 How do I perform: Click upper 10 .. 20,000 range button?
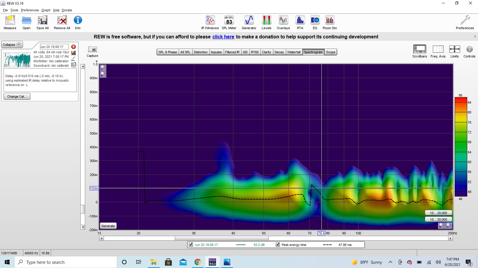coord(439,213)
